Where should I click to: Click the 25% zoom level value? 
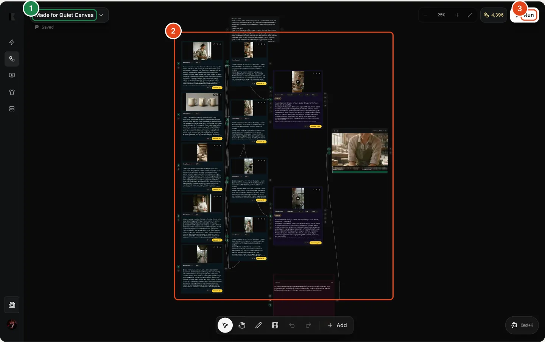coord(441,15)
